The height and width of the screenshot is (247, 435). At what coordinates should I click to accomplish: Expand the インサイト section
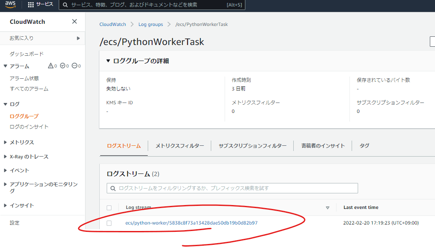pyautogui.click(x=5, y=205)
